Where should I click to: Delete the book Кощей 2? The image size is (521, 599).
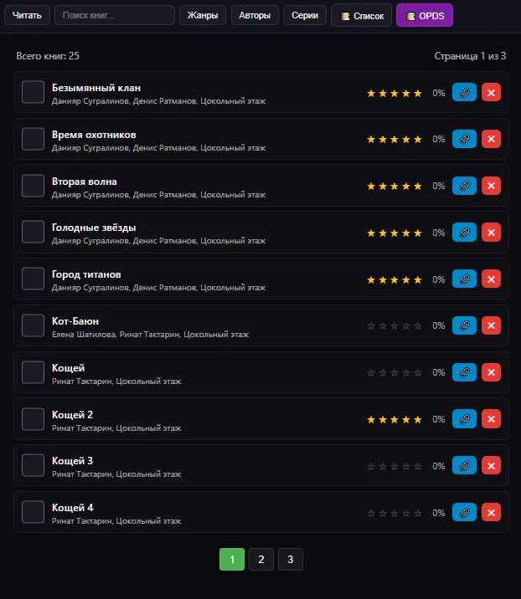click(491, 419)
